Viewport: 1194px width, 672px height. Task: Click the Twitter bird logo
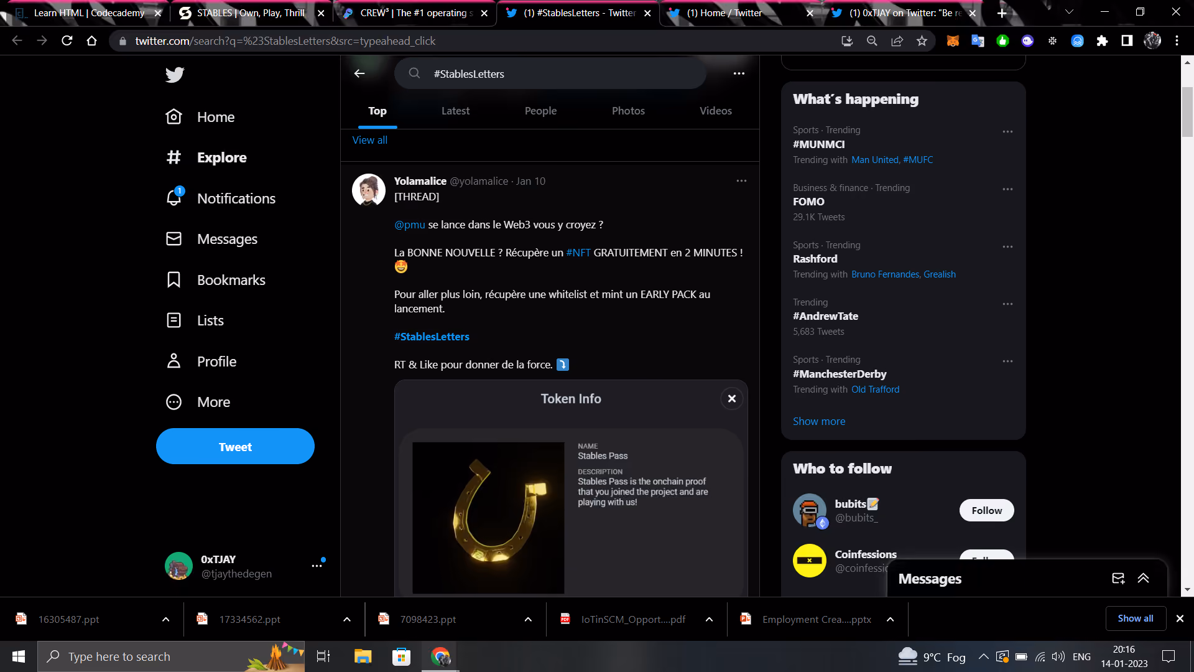pyautogui.click(x=175, y=75)
